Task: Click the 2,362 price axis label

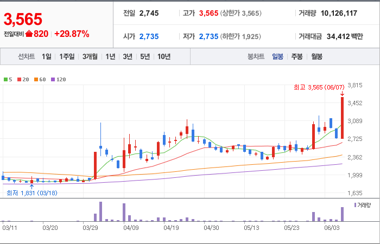Action: pos(355,157)
